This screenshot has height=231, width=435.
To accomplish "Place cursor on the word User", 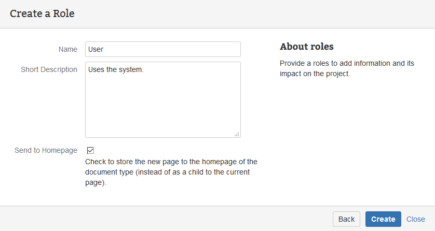I will 97,49.
